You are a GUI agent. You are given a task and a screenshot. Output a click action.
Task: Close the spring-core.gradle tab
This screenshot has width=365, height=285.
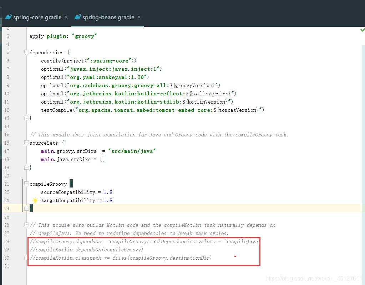click(66, 17)
